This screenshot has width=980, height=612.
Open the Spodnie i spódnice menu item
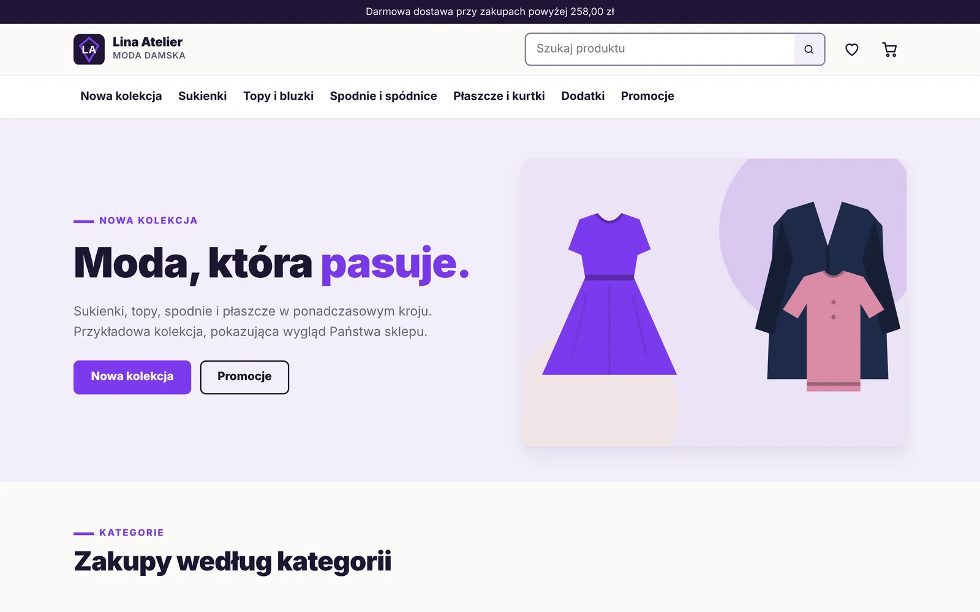point(383,96)
